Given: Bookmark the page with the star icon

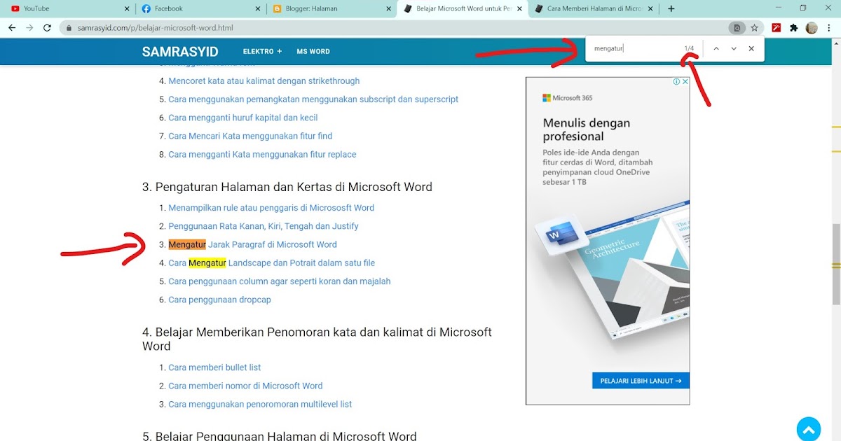Looking at the screenshot, I should (x=755, y=27).
